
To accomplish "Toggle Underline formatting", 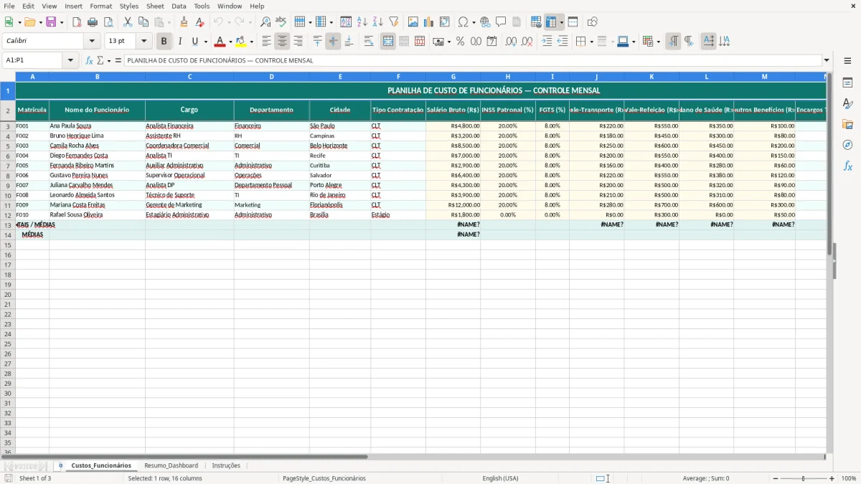I will (194, 42).
